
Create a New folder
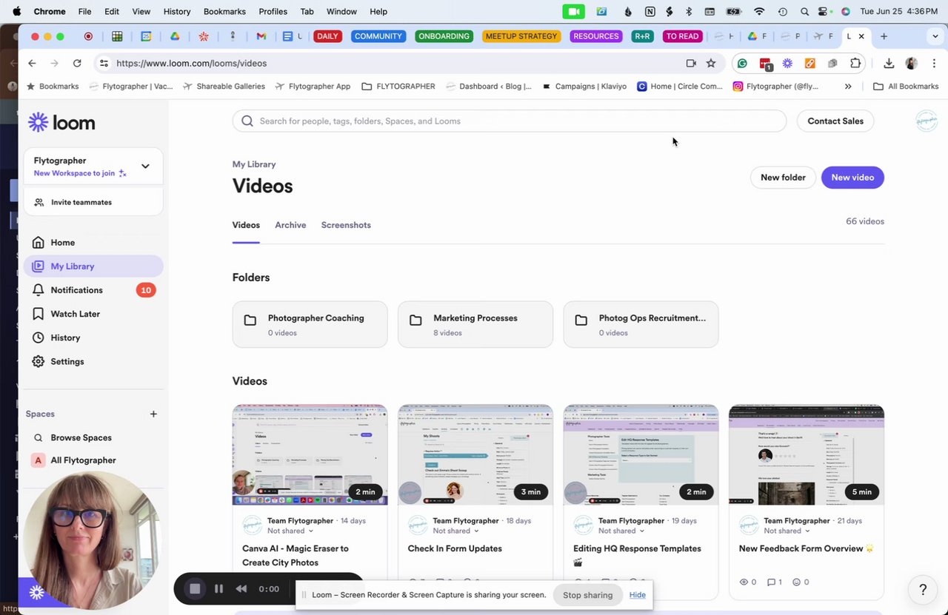783,178
